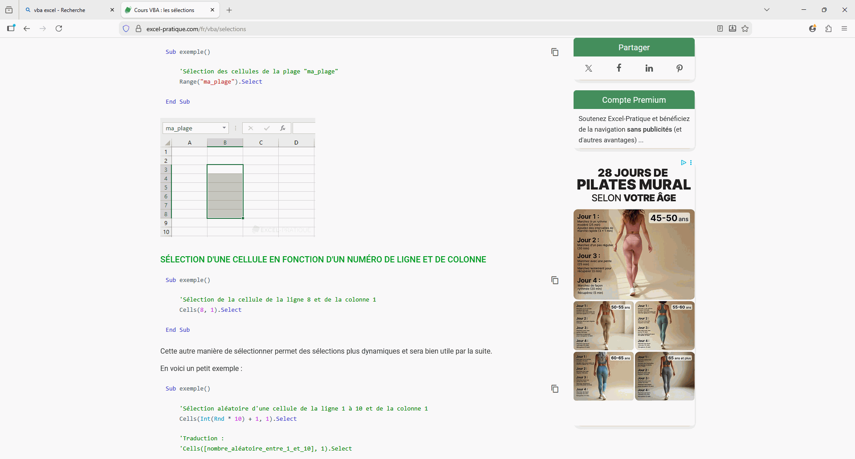The height and width of the screenshot is (459, 855).
Task: Share page on Facebook
Action: coord(619,68)
